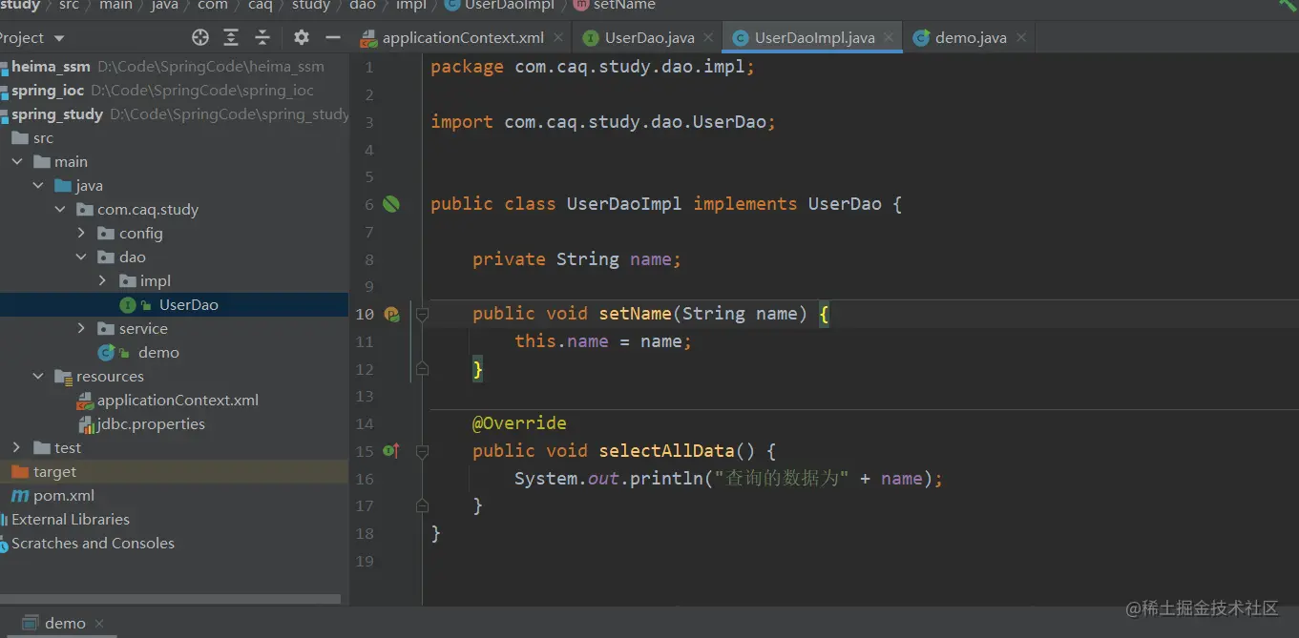Click the setName method icon in breadcrumb
This screenshot has height=638, width=1299.
pos(580,5)
